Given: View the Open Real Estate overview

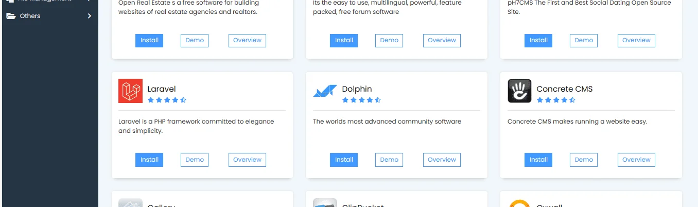Looking at the screenshot, I should tap(247, 40).
